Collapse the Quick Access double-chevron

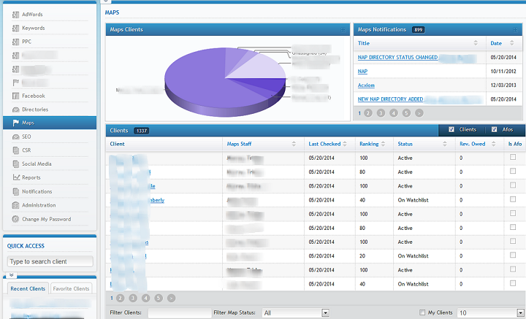12,275
